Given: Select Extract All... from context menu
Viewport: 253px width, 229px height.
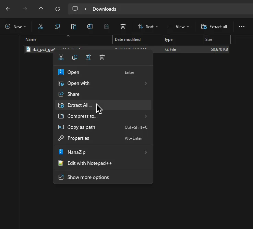Looking at the screenshot, I should pyautogui.click(x=80, y=105).
